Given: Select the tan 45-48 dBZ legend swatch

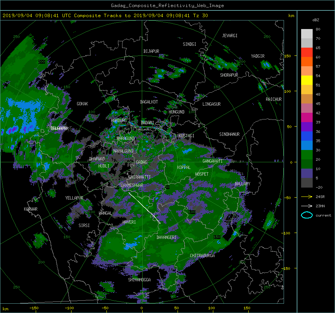Looking at the screenshot, I should [307, 99].
